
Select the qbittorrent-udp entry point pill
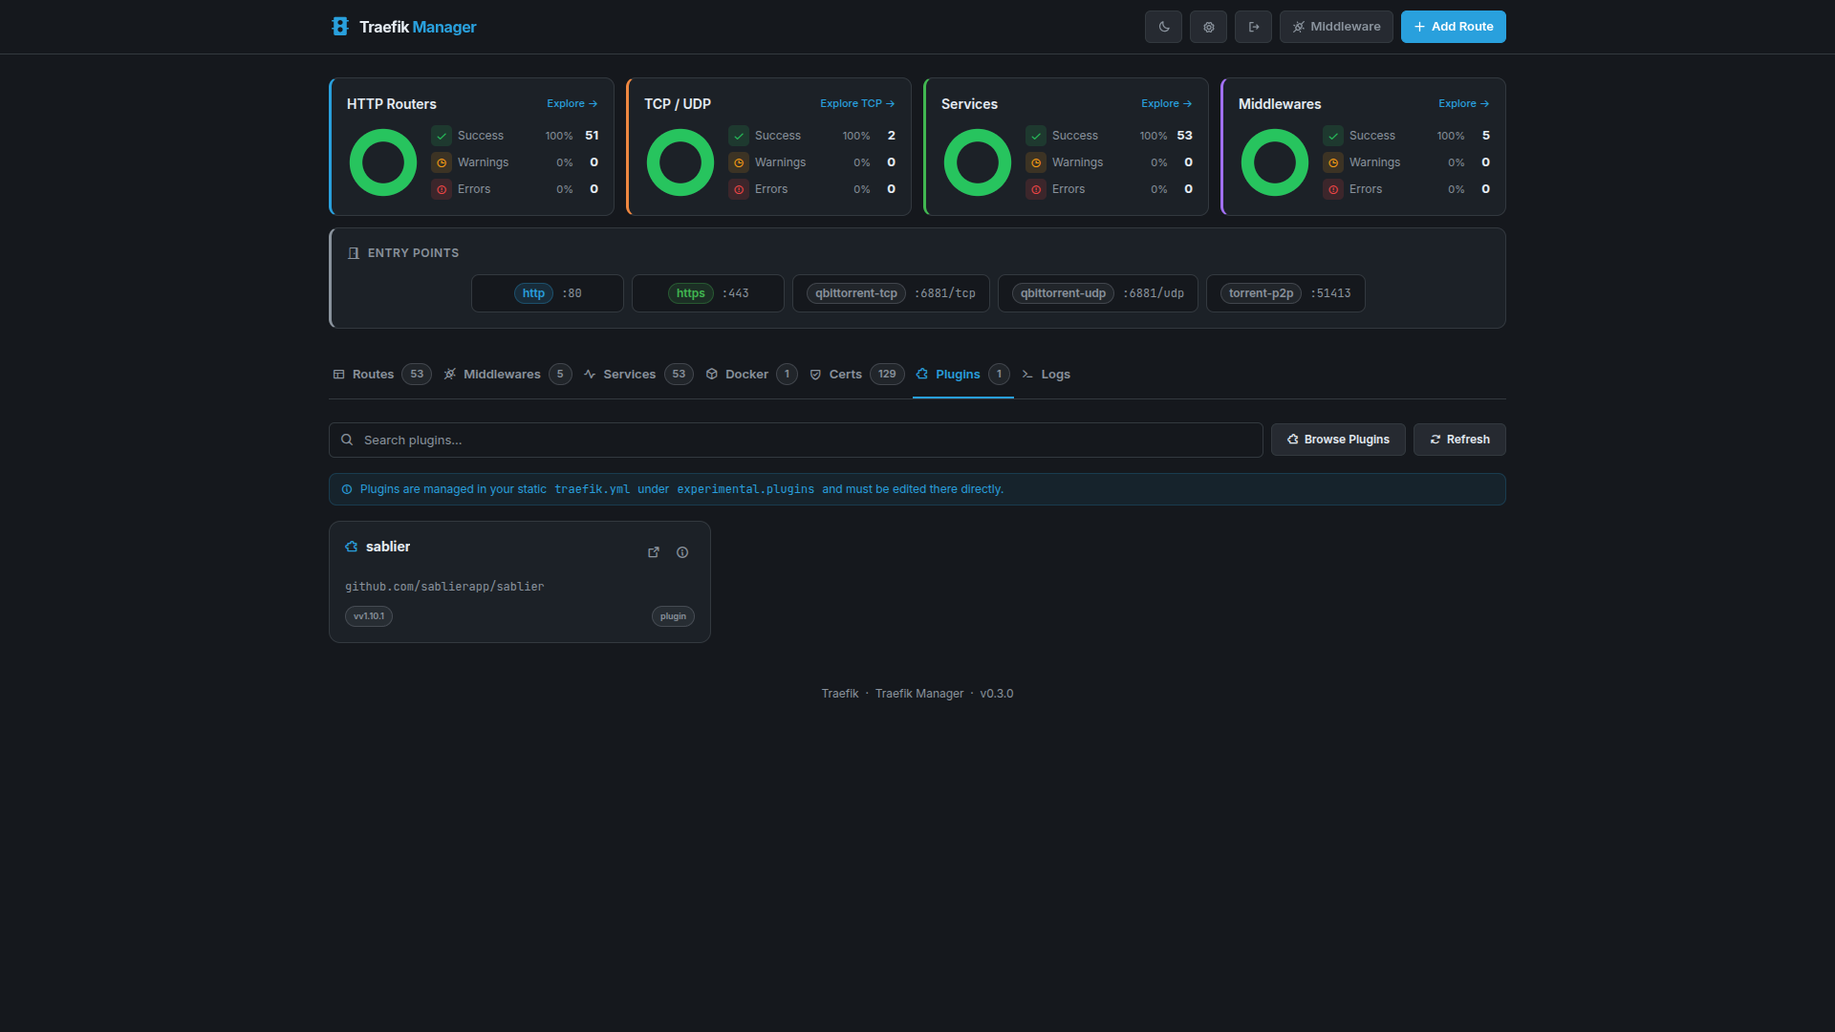tap(1062, 293)
